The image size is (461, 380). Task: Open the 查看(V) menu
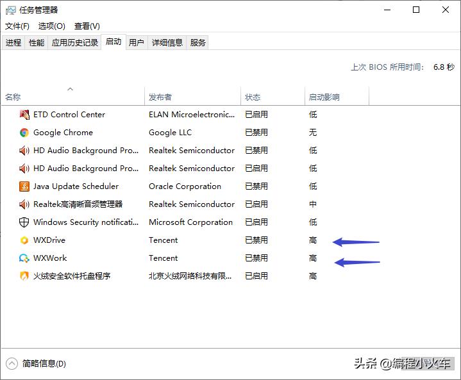(87, 26)
